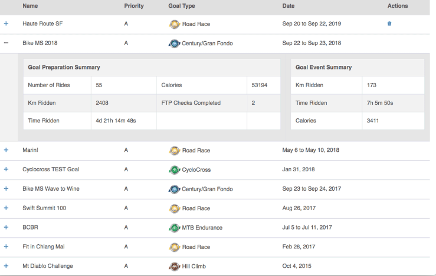Screen dimensions: 436x276
Task: Click the Marin! road race icon
Action: click(174, 151)
